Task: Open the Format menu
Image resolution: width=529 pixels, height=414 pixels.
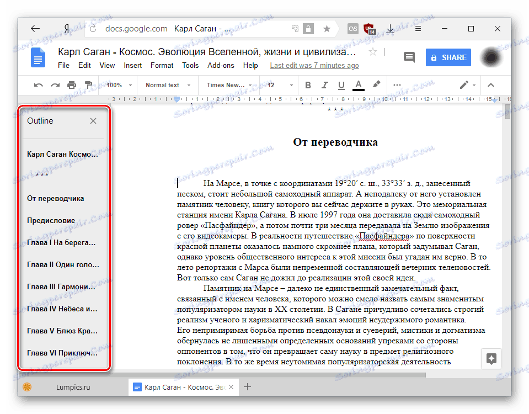Action: pyautogui.click(x=162, y=66)
